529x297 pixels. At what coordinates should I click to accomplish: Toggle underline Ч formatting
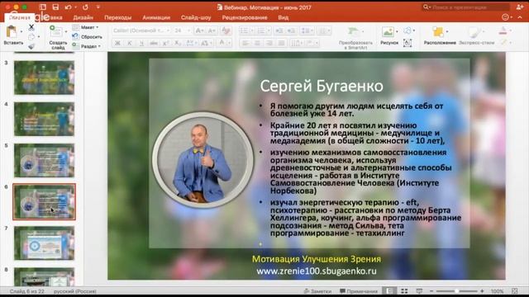tap(141, 43)
